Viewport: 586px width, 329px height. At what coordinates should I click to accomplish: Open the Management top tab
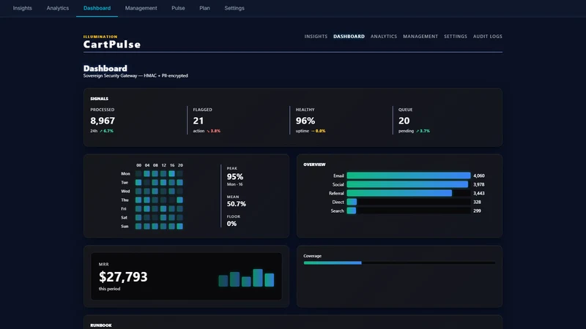pyautogui.click(x=141, y=8)
